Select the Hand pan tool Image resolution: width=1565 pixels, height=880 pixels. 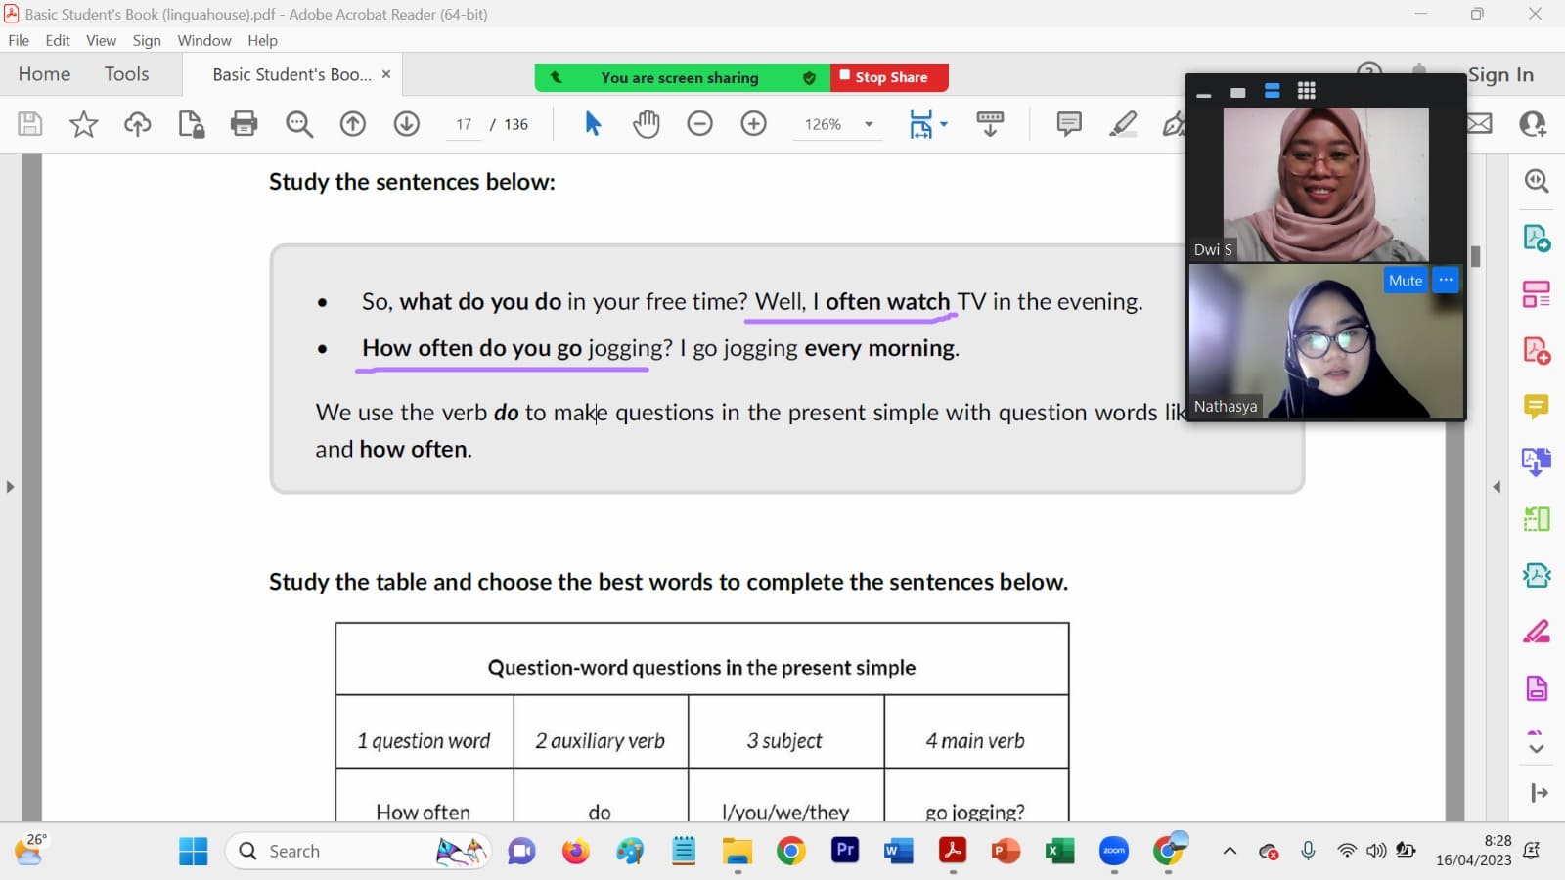646,124
